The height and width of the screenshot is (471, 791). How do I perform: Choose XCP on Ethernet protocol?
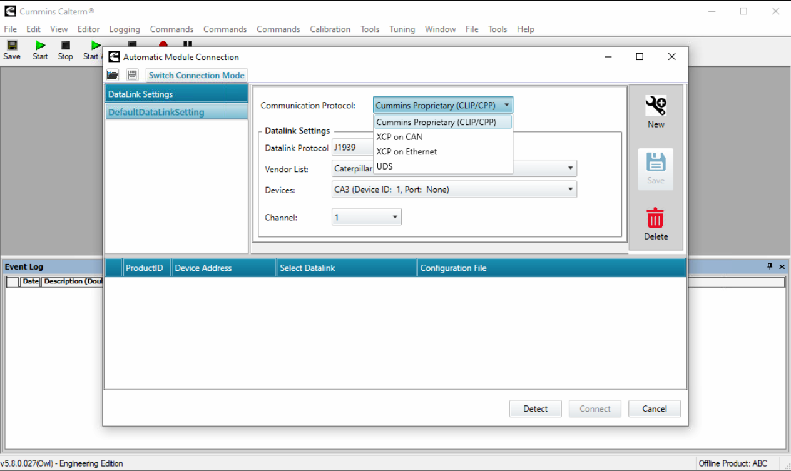(x=443, y=151)
